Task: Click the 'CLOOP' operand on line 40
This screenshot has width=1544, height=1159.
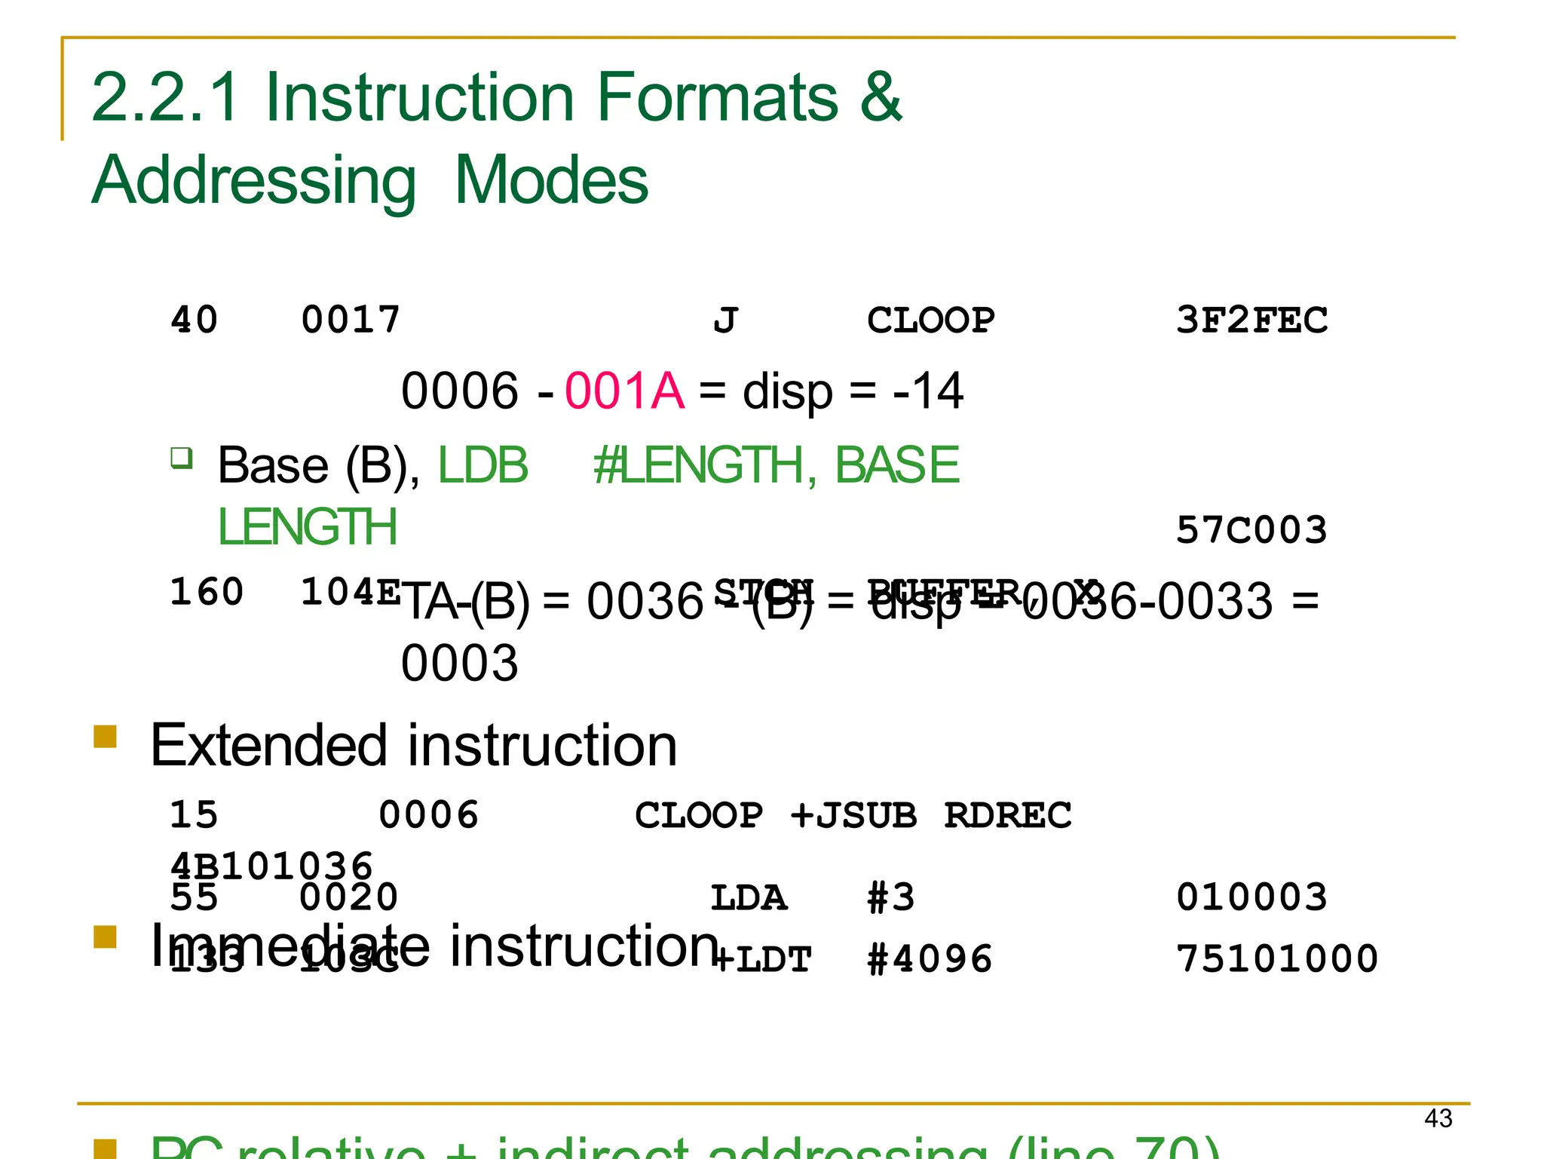Action: (x=930, y=320)
